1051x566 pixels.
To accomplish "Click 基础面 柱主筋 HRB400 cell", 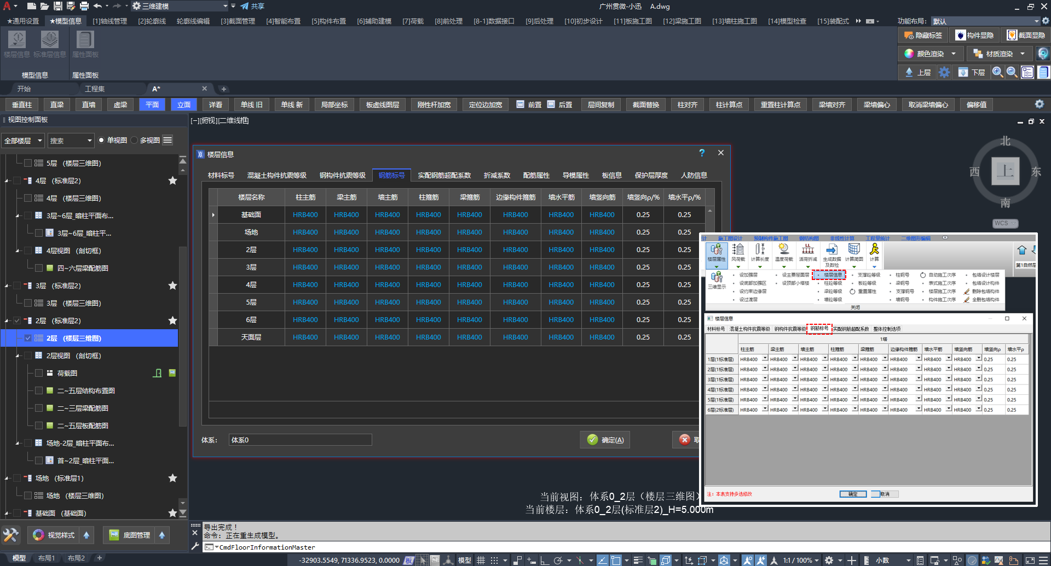I will (305, 215).
